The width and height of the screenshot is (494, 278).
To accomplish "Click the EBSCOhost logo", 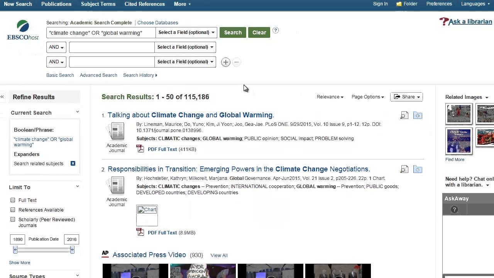I will pyautogui.click(x=23, y=30).
